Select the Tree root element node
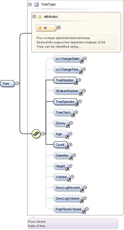The width and height of the screenshot is (124, 230). point(7,84)
